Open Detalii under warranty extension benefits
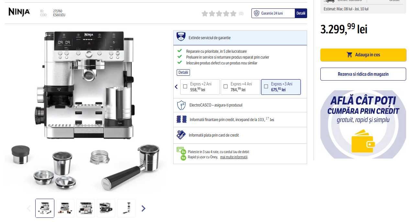 [x=183, y=72]
